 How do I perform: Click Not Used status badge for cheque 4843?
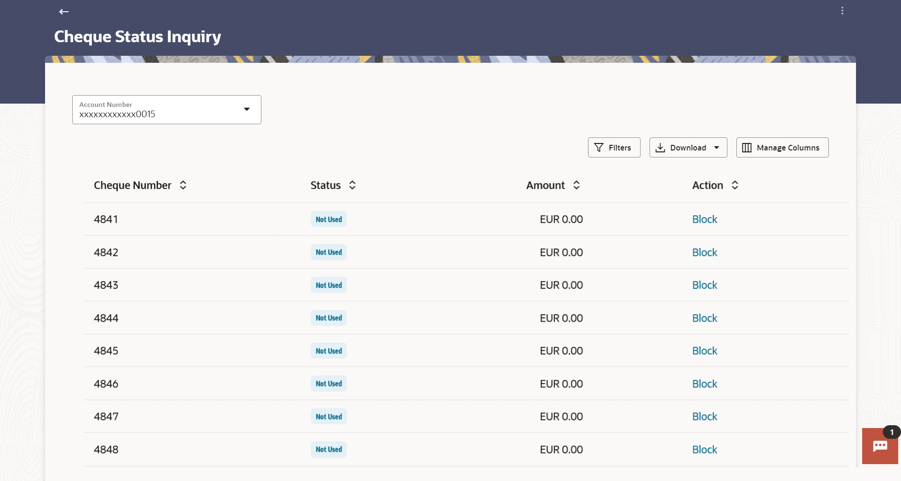click(328, 285)
